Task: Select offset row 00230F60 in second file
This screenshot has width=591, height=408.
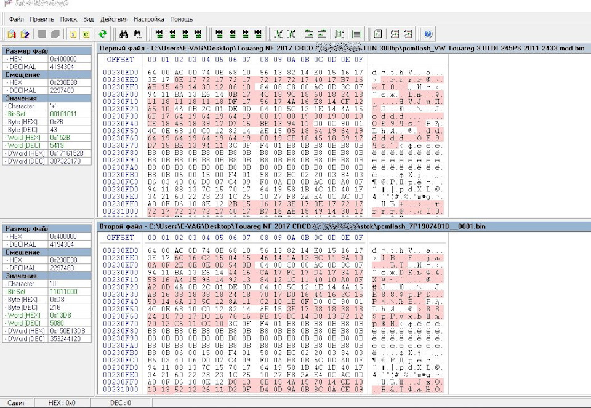Action: [120, 316]
